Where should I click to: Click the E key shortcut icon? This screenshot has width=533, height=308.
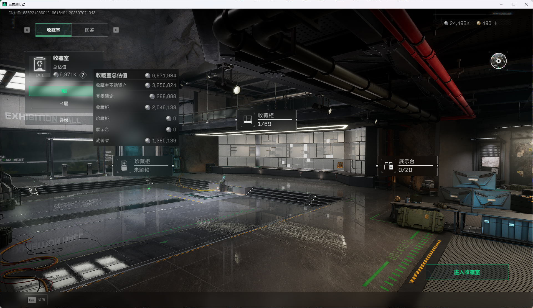coord(116,30)
